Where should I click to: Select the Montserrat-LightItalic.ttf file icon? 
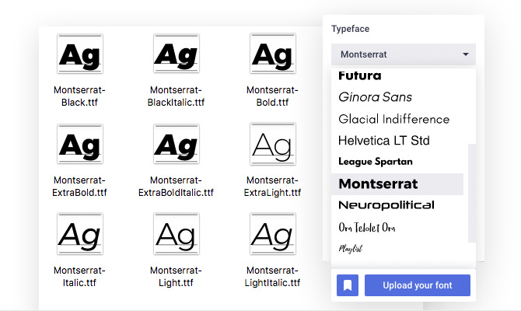point(273,234)
